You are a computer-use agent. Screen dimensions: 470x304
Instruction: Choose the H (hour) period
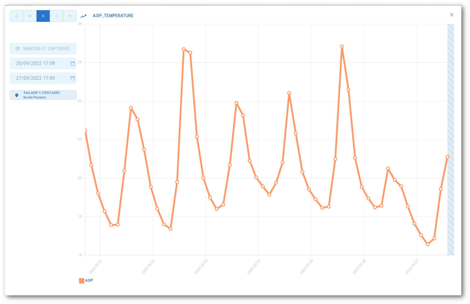[69, 16]
